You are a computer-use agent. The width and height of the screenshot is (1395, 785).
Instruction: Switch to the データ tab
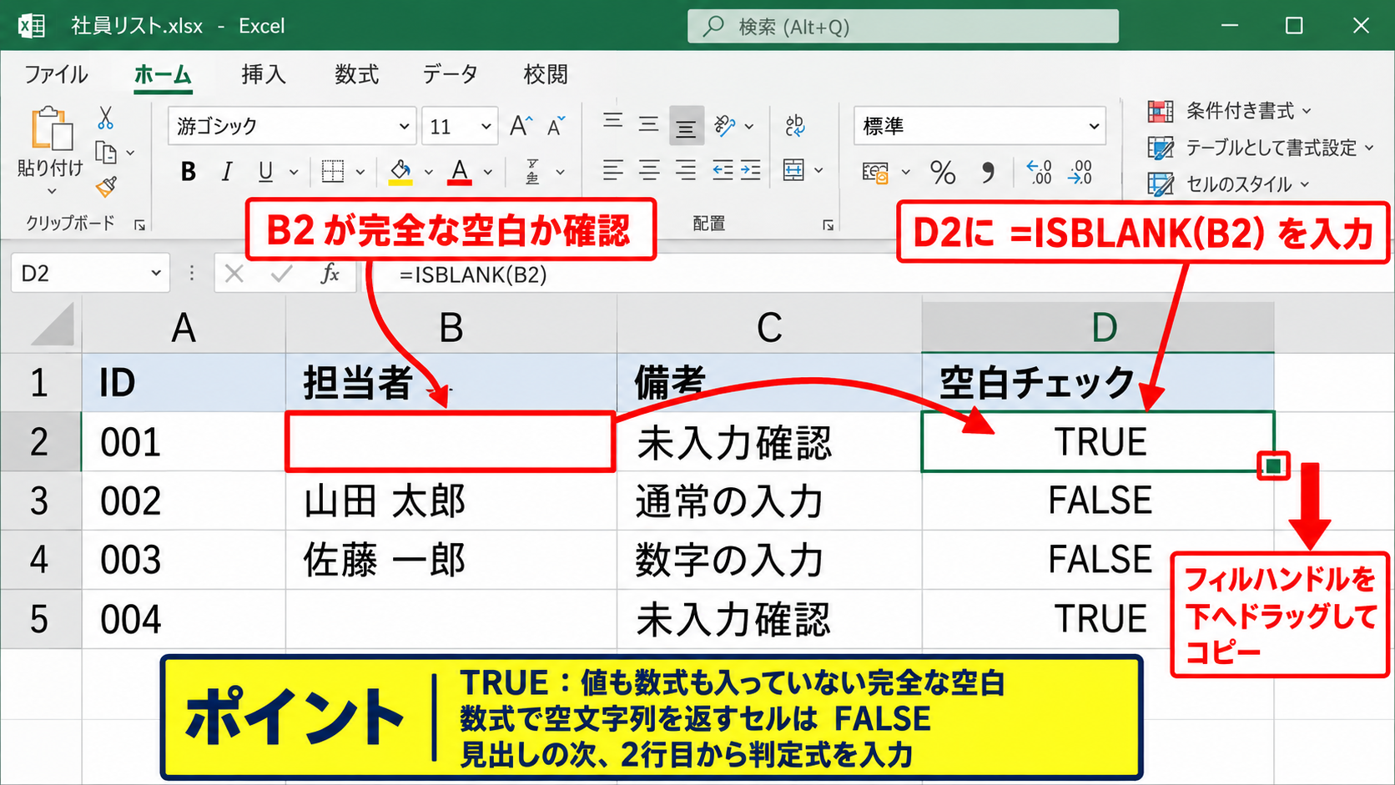click(450, 75)
